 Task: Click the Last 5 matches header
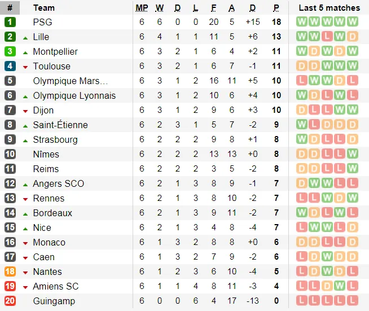click(x=328, y=8)
